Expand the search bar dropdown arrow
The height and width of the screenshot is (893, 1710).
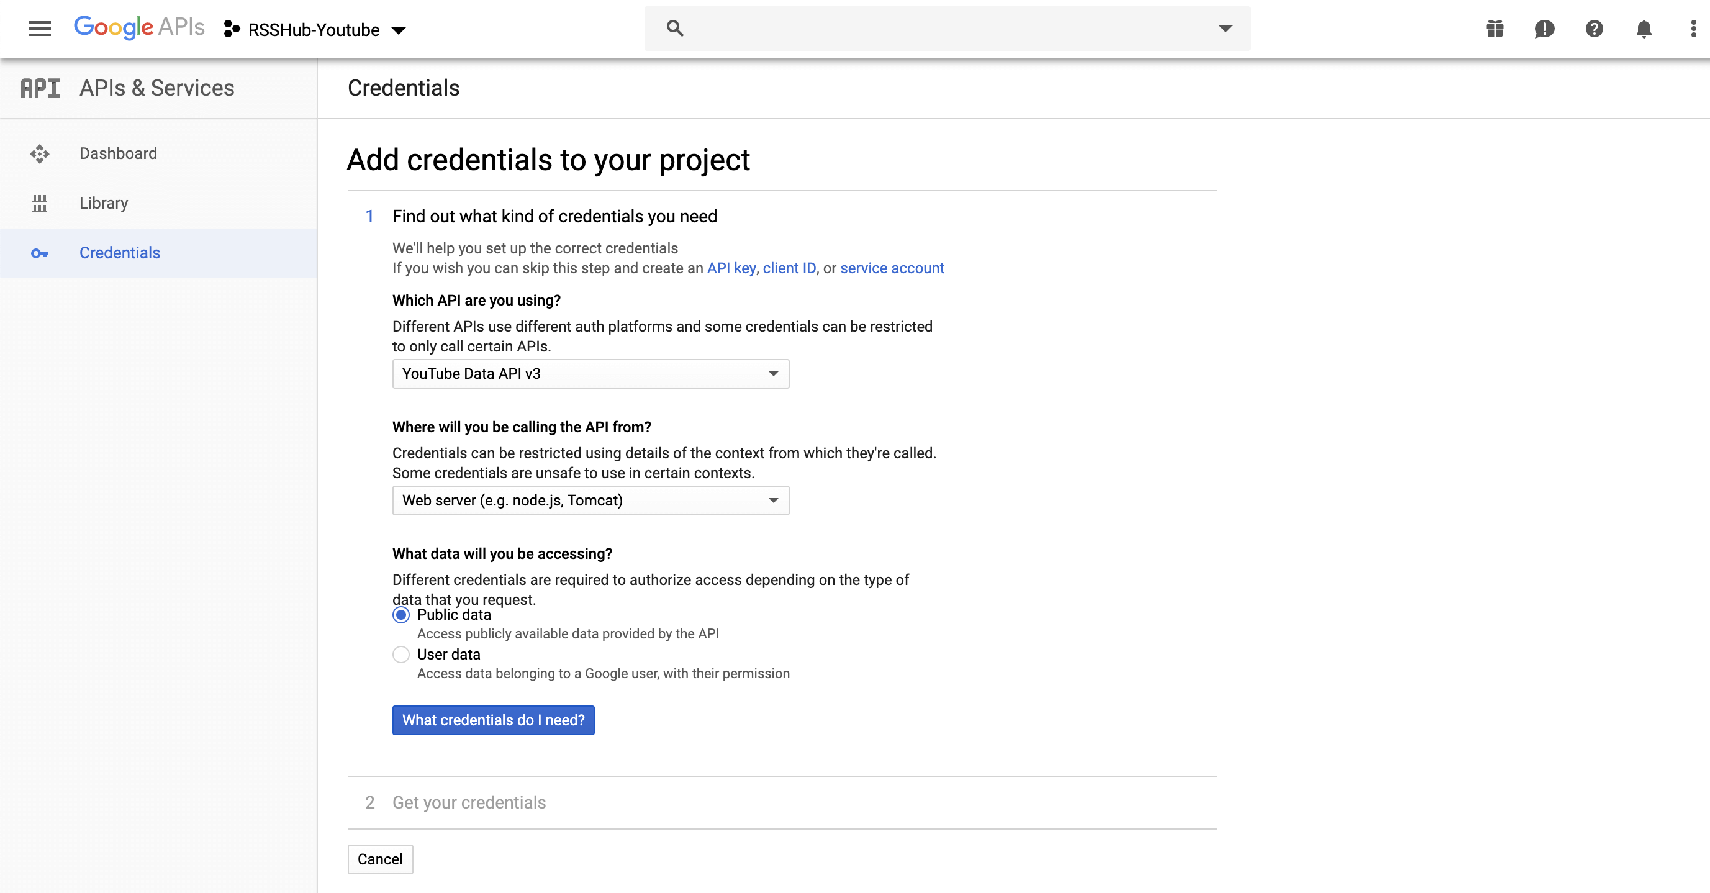tap(1226, 29)
